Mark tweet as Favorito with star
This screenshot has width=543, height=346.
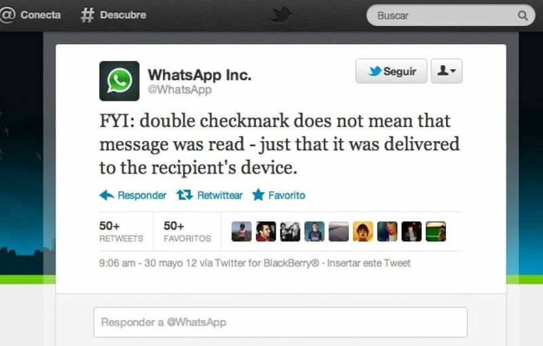pyautogui.click(x=259, y=195)
